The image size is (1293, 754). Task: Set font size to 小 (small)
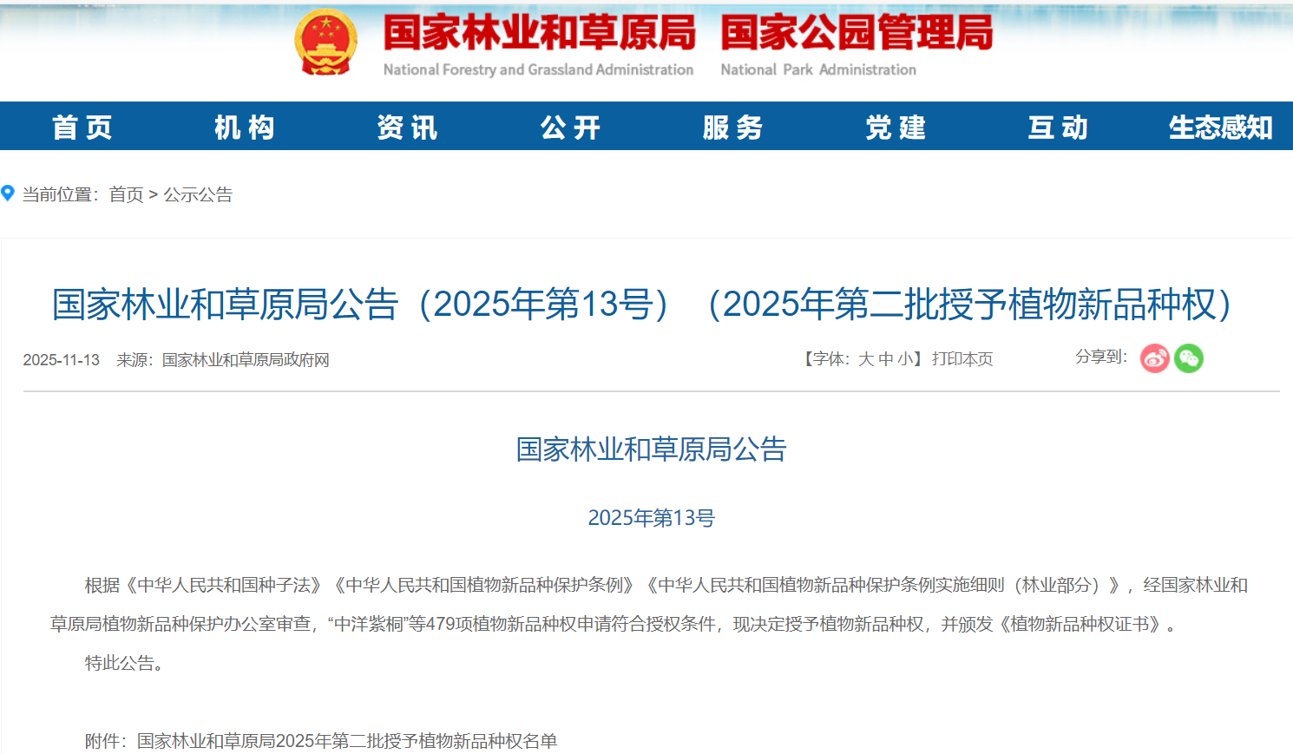pos(905,359)
